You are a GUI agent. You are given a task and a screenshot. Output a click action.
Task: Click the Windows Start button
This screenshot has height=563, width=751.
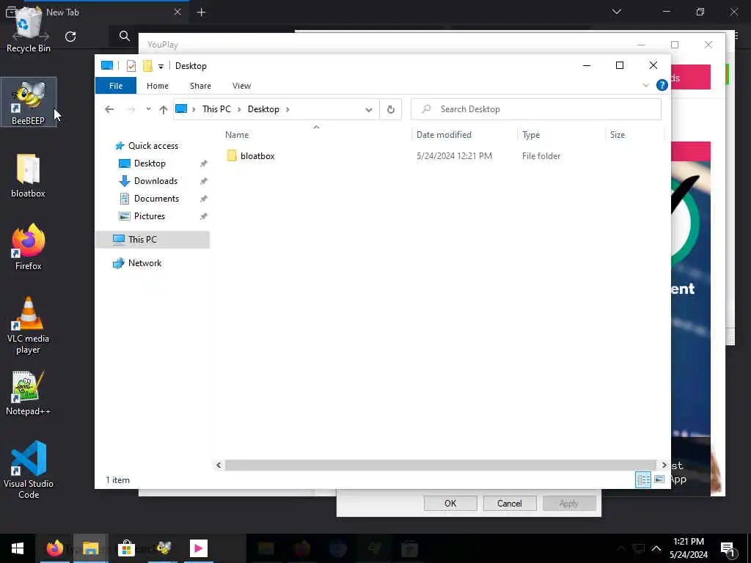tap(18, 548)
